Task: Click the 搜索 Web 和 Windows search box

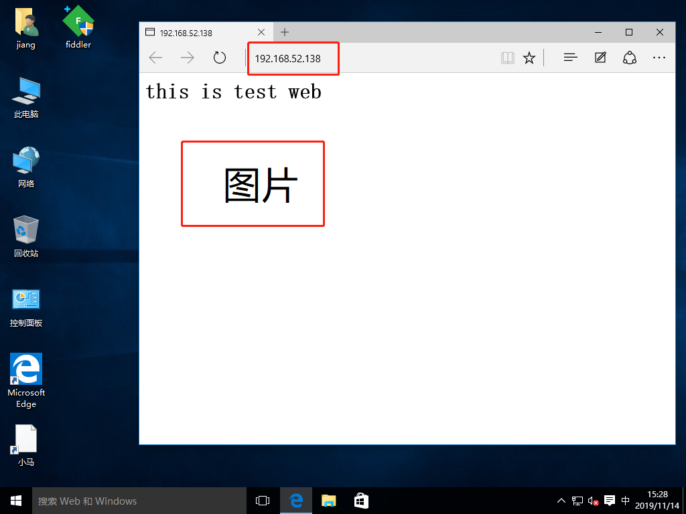Action: pyautogui.click(x=139, y=501)
